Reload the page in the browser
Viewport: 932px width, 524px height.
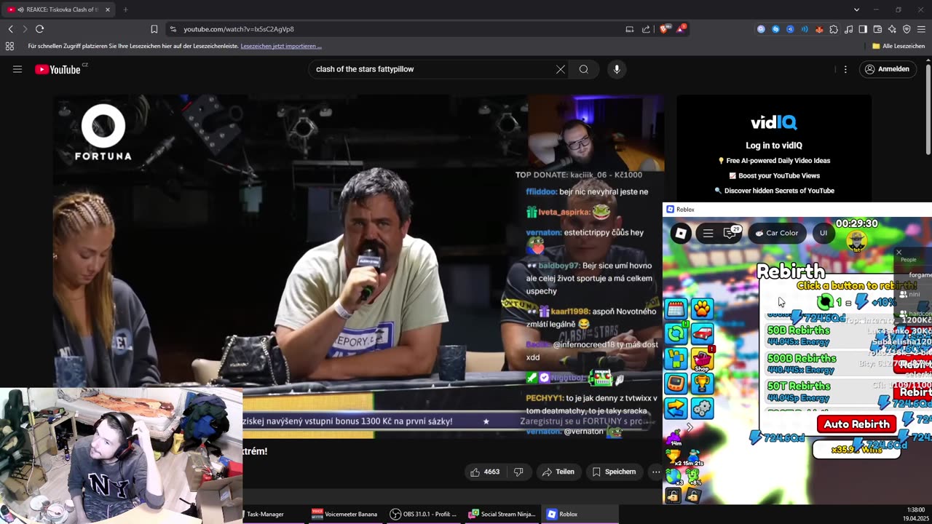point(39,29)
